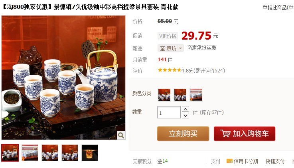This screenshot has height=168, width=294.
Task: Click the quantity input field
Action: (169, 112)
